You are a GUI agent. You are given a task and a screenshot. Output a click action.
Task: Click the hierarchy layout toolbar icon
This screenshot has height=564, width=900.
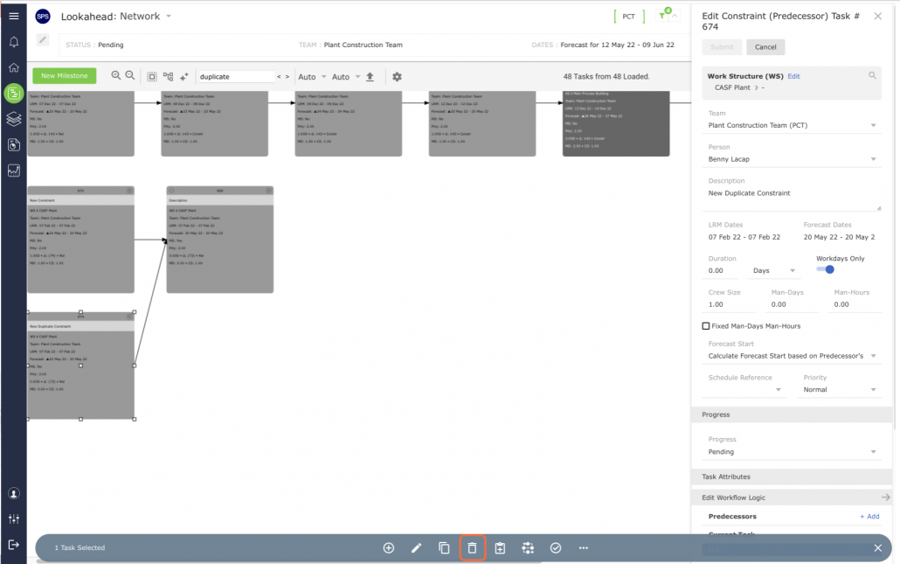168,76
